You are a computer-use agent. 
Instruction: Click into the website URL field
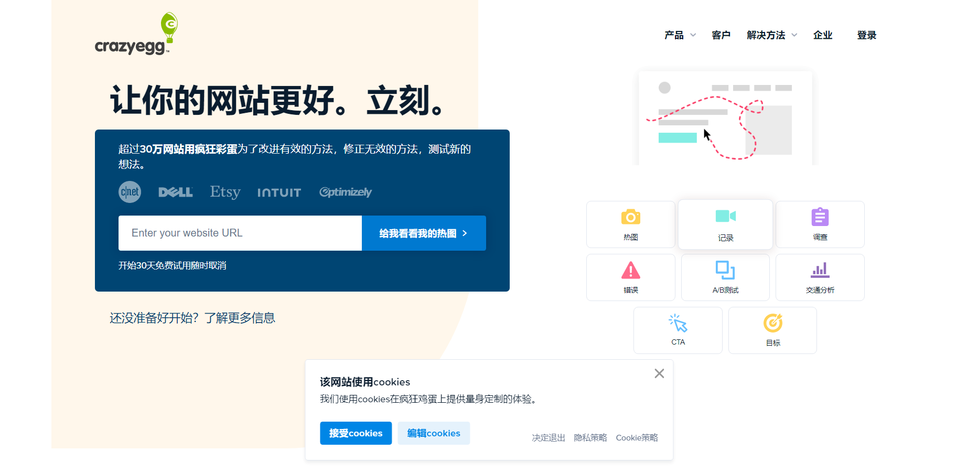click(240, 233)
